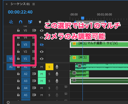Toggle sync lock for track V2
The height and width of the screenshot is (104, 128).
[x=34, y=52]
